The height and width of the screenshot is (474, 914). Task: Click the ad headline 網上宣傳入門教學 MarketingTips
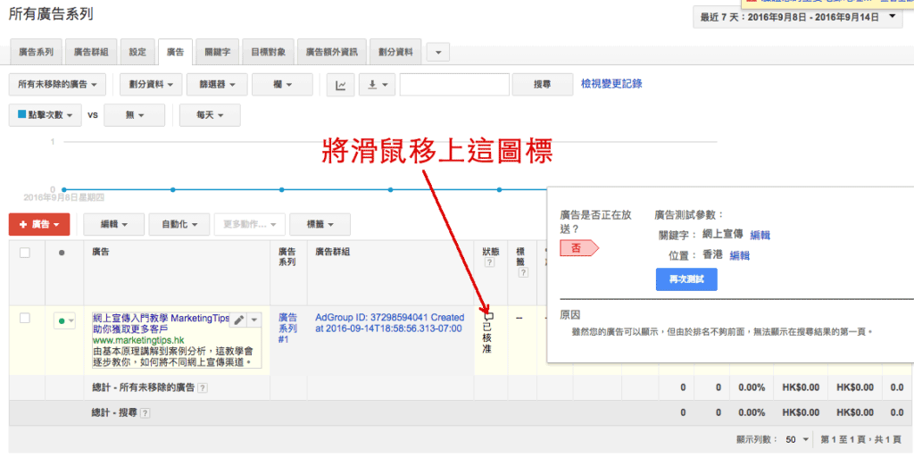pos(161,318)
